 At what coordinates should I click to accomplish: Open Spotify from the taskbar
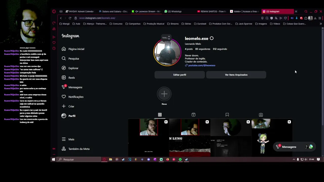point(180,160)
